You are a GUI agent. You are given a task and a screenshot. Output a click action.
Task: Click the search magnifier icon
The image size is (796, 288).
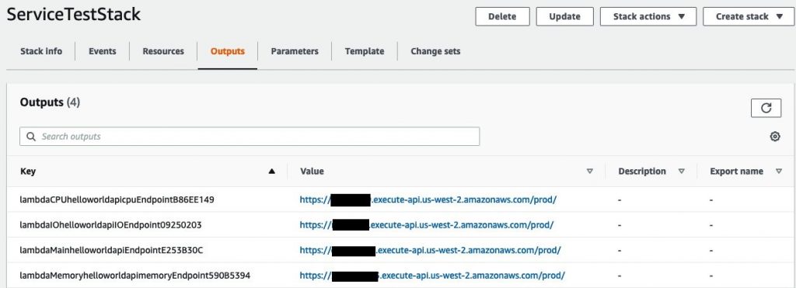31,137
